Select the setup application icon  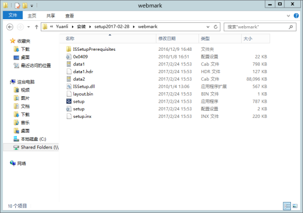69,101
